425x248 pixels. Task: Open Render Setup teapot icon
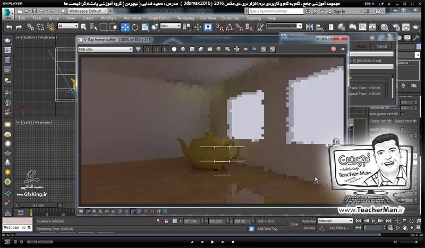[396, 27]
